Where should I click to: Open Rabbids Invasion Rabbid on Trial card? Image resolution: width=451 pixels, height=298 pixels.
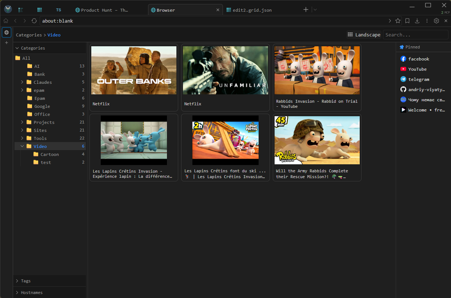click(x=317, y=78)
